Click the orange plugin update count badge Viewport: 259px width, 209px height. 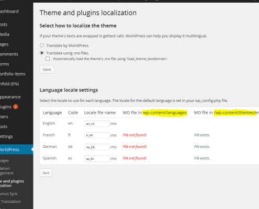click(16, 107)
